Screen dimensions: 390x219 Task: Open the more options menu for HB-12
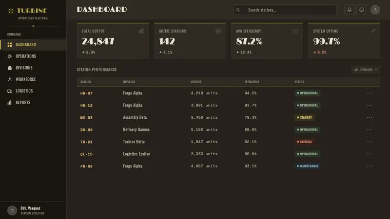370,105
